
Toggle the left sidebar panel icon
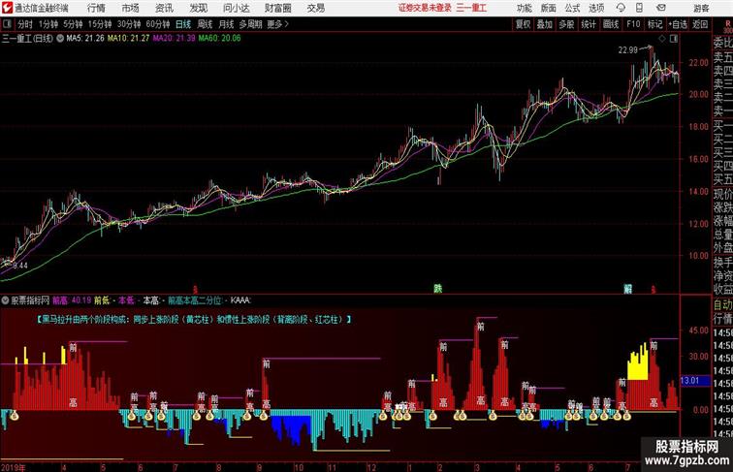tap(7, 24)
